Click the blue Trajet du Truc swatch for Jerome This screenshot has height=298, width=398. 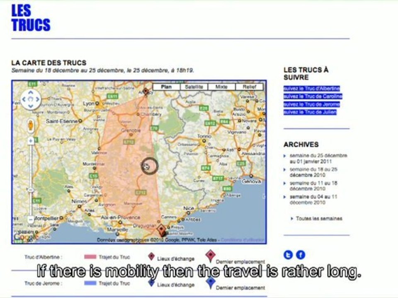click(90, 283)
